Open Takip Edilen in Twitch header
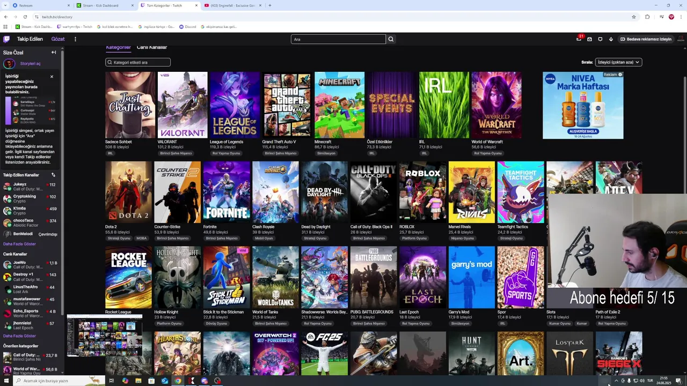Screen dimensions: 687x386 coord(30,39)
